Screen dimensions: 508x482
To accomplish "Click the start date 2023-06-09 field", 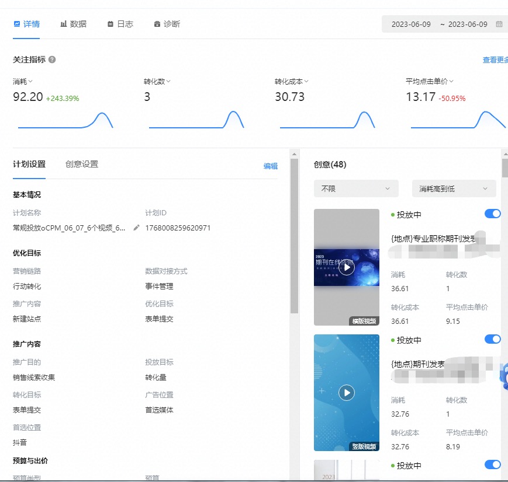I will click(411, 25).
